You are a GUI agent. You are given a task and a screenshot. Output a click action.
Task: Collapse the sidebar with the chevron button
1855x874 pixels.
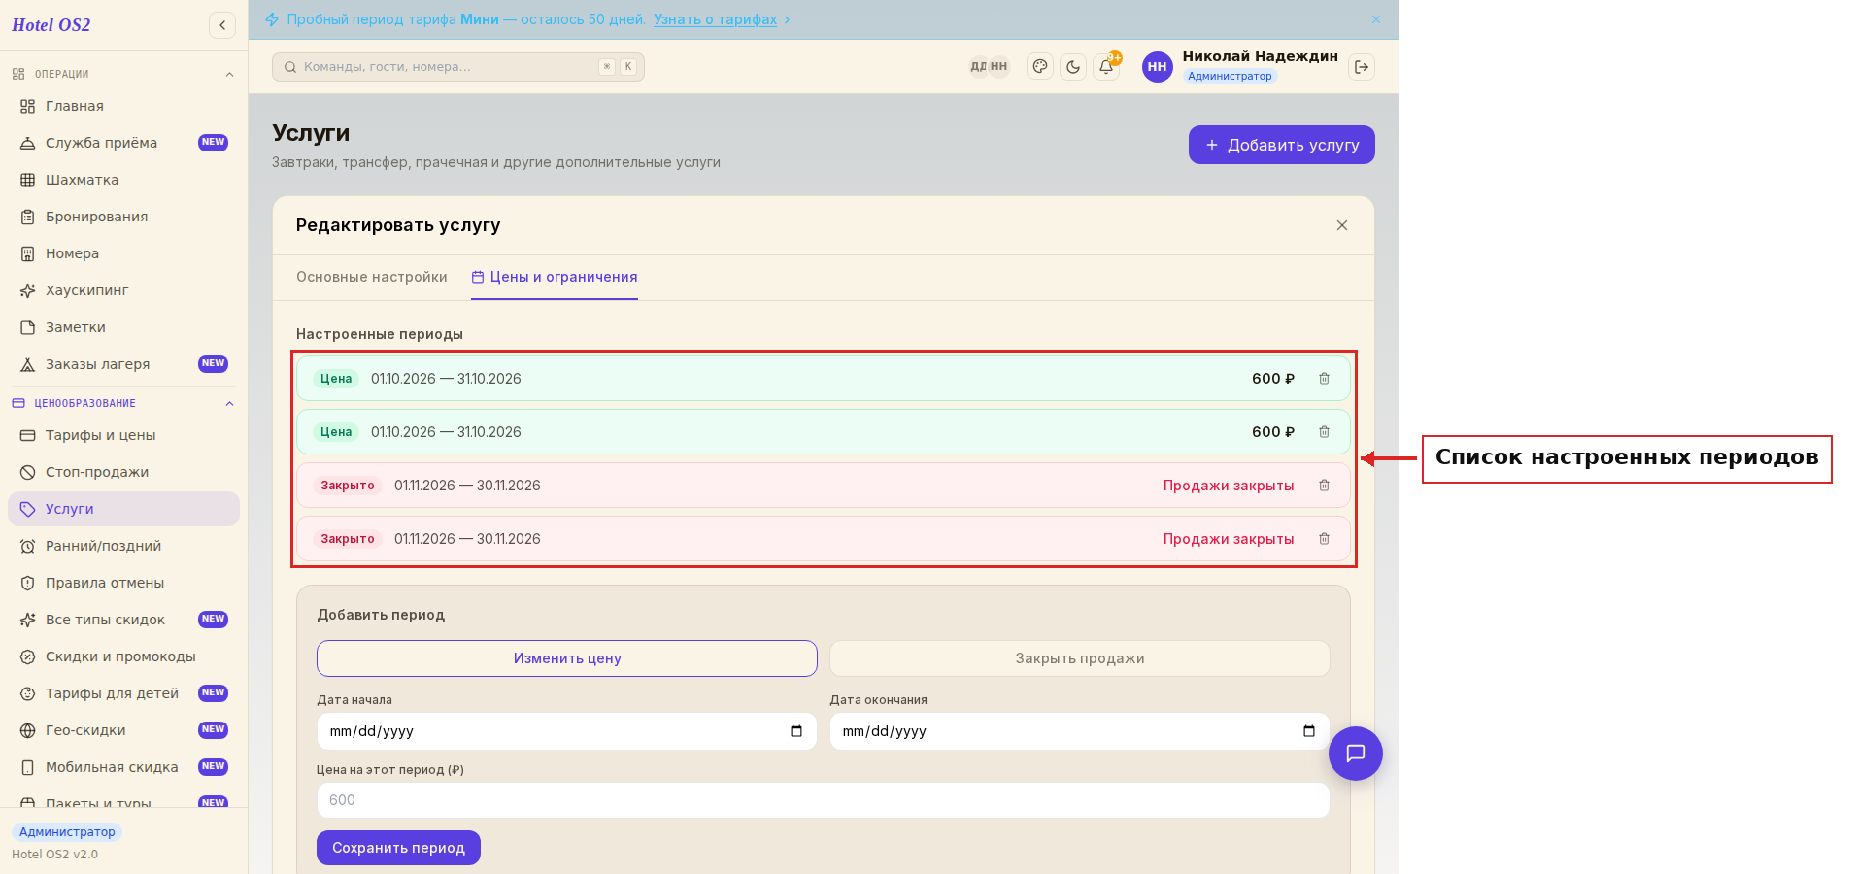(x=222, y=25)
